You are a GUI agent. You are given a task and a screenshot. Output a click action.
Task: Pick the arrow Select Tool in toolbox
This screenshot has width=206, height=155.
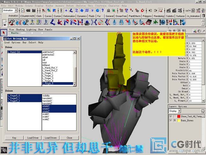[x=4, y=33]
